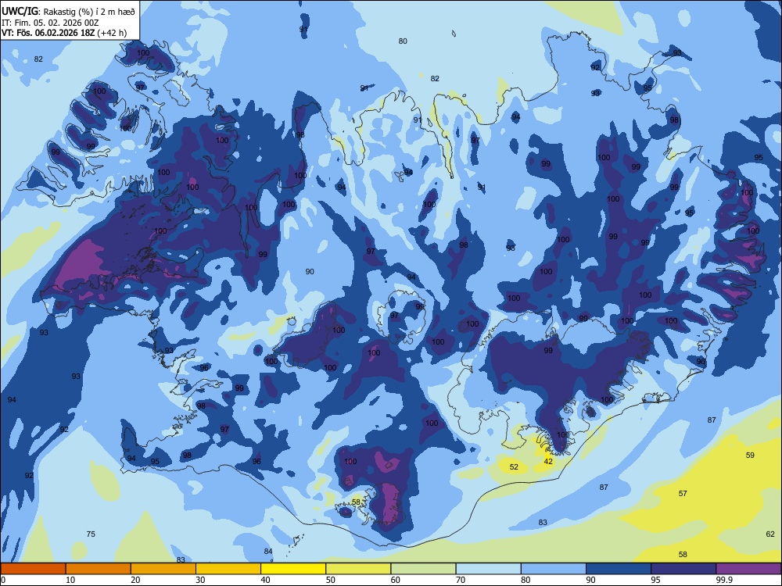
Task: Click the dark orange 0–10 legend swatch
Action: click(33, 569)
